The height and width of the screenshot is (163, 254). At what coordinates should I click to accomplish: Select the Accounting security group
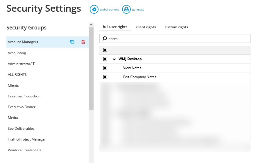click(17, 53)
